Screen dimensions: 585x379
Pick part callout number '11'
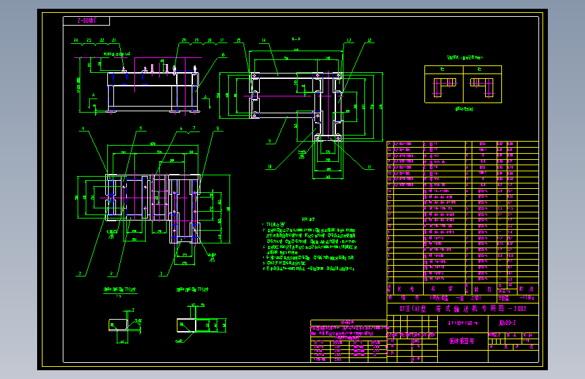[369, 167]
